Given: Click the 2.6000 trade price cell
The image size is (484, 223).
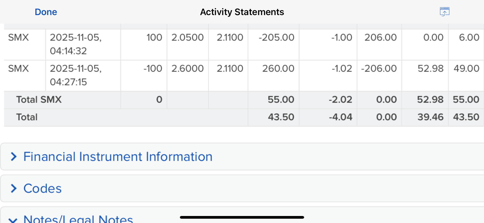Looking at the screenshot, I should [x=187, y=69].
